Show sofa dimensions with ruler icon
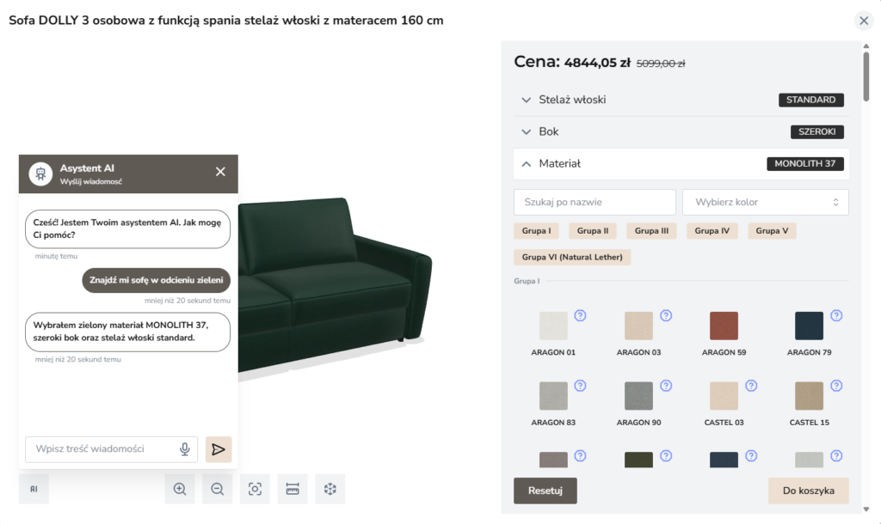Screen dimensions: 881x524 (x=293, y=489)
